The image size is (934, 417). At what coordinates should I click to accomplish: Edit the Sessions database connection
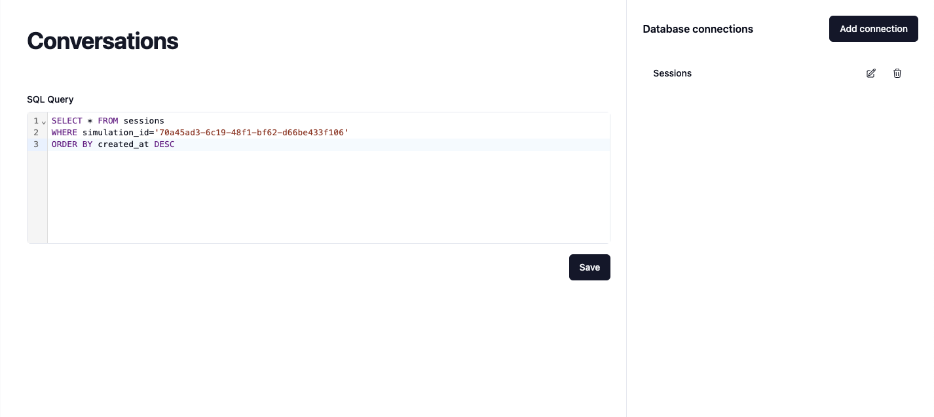pyautogui.click(x=870, y=73)
